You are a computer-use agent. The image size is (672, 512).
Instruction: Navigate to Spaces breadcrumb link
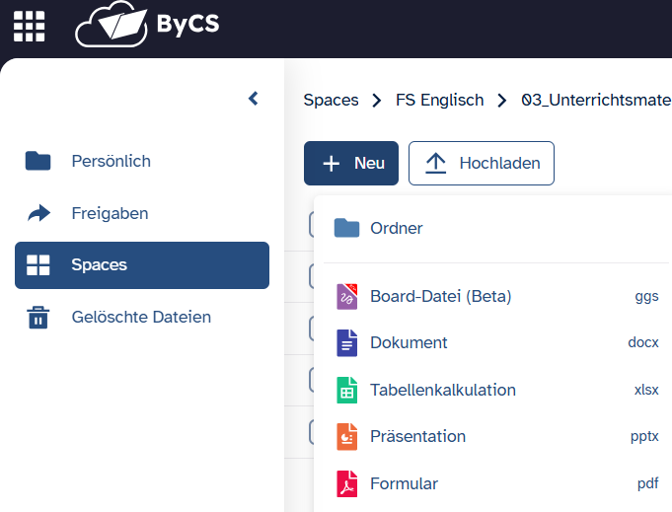331,100
